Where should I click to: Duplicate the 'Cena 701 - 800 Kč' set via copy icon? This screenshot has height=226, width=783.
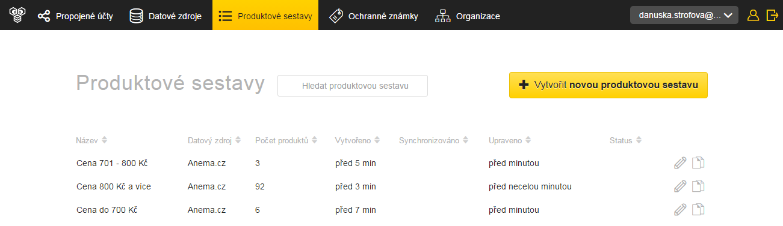coord(698,162)
